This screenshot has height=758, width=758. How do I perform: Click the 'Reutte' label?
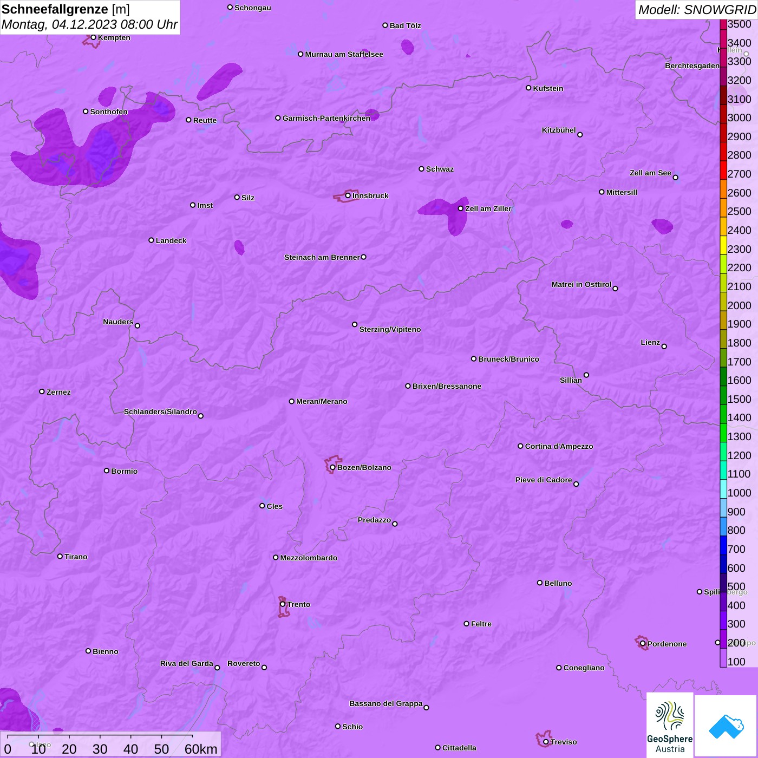pos(205,120)
